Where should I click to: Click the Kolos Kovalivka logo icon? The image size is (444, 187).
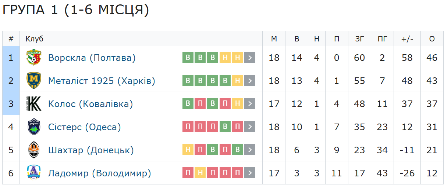point(33,104)
